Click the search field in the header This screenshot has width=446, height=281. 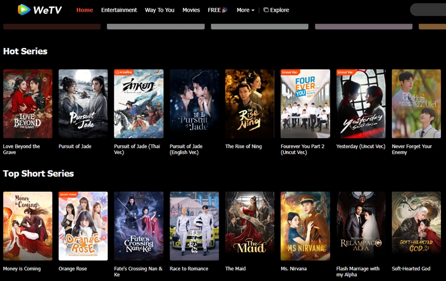pyautogui.click(x=428, y=9)
